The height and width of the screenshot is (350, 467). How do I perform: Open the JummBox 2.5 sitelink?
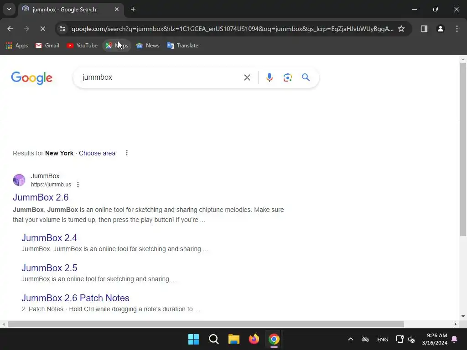[49, 268]
